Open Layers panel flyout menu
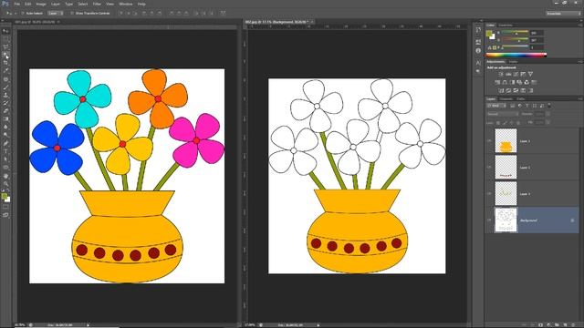The height and width of the screenshot is (328, 584). click(580, 99)
